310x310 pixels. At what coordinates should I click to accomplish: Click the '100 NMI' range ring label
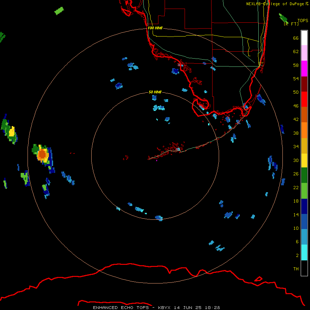click(x=155, y=28)
